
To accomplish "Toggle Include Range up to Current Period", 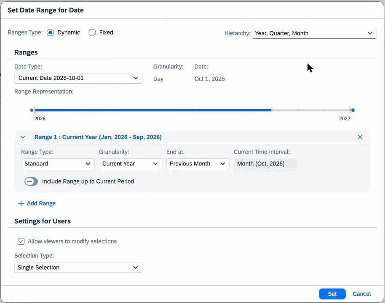I will tap(31, 181).
